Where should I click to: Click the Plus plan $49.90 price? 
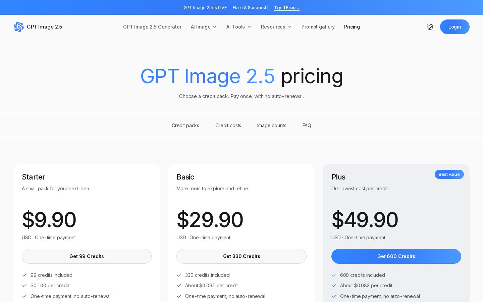(x=365, y=220)
